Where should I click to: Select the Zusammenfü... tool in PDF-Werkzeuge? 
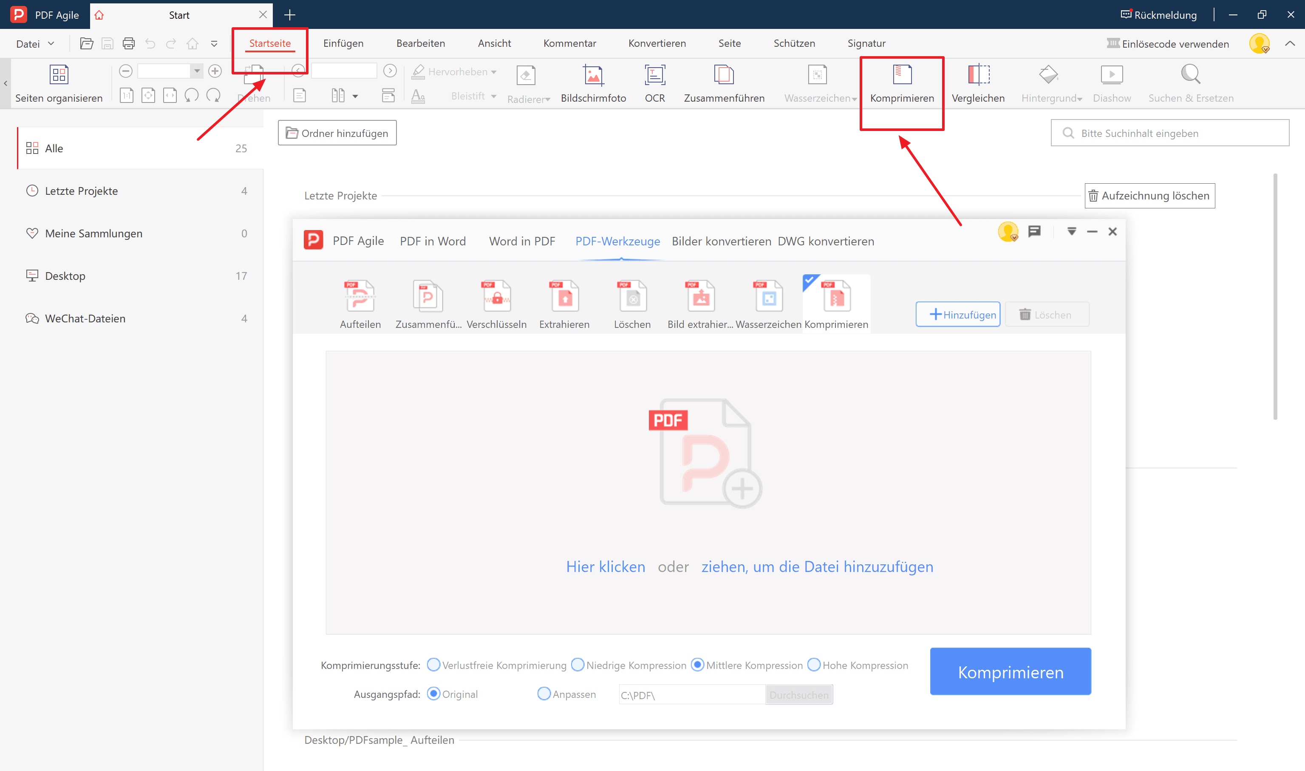point(428,304)
